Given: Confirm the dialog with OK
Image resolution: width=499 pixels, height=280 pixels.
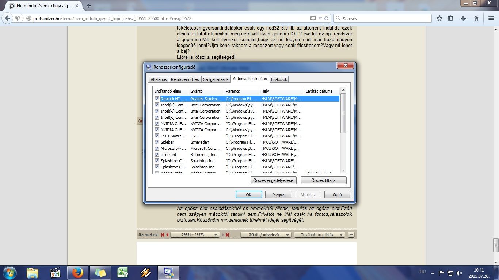Looking at the screenshot, I should coord(249,195).
